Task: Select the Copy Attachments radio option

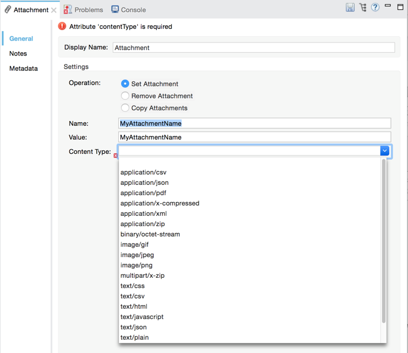Action: 125,108
